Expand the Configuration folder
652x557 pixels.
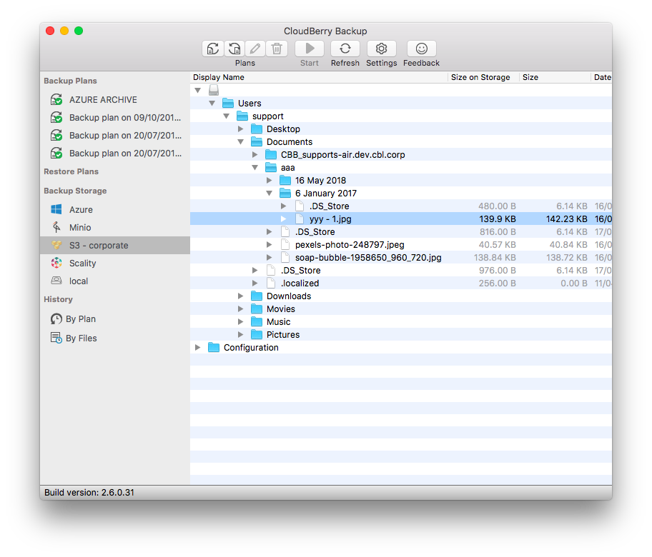coord(197,347)
